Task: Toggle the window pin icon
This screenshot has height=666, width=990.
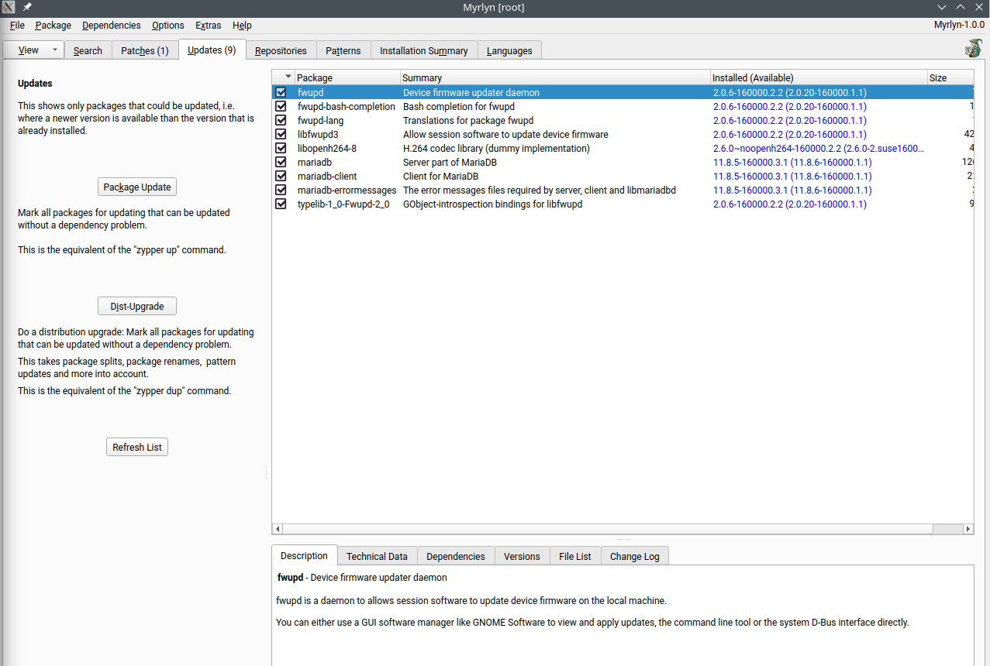Action: tap(28, 7)
